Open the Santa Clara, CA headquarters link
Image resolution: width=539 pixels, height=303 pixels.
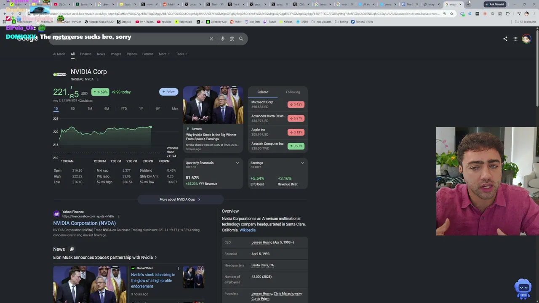tap(262, 266)
